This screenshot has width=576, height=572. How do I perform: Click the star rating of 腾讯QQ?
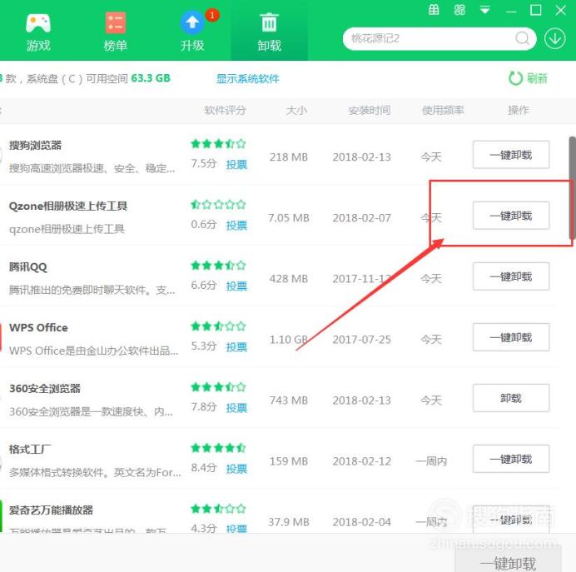pos(218,266)
